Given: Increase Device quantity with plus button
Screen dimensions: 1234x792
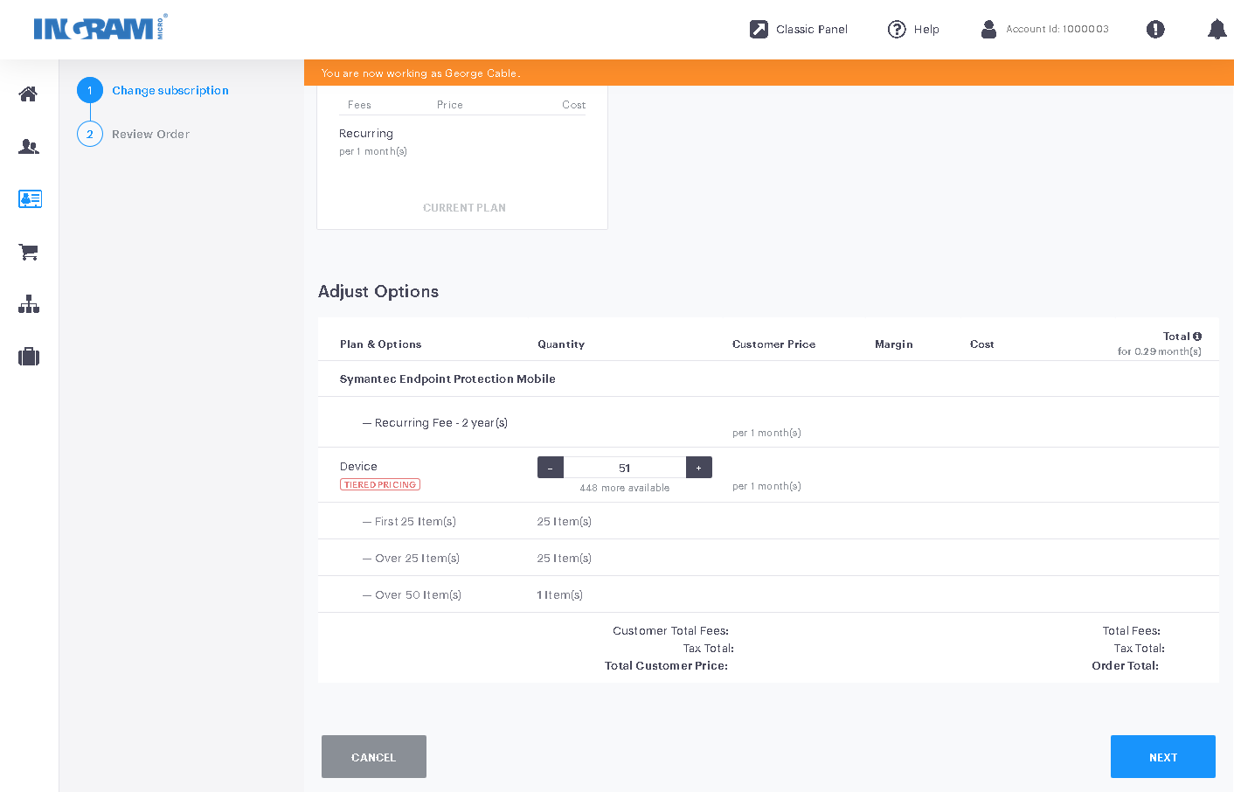Looking at the screenshot, I should click(x=699, y=468).
